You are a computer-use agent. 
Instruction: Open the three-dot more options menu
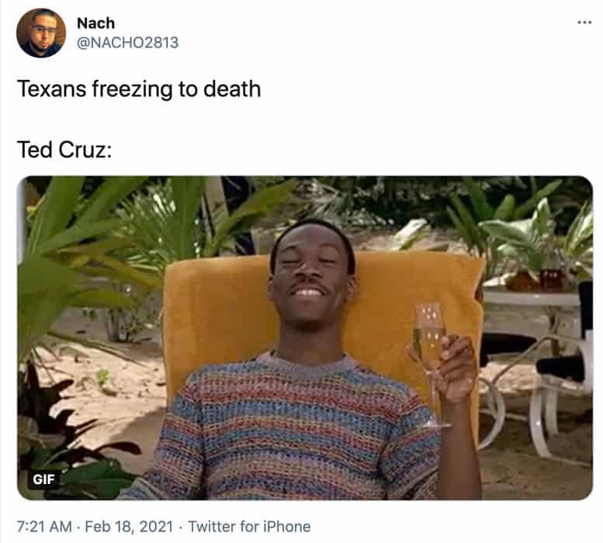tap(584, 22)
